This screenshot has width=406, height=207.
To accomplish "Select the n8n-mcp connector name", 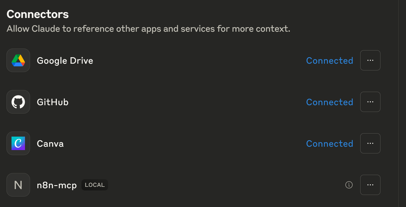I will pos(57,185).
